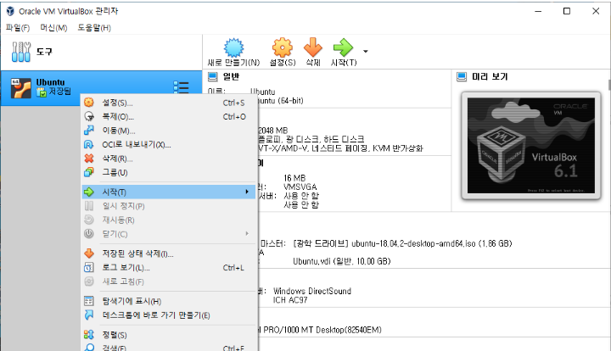The width and height of the screenshot is (611, 351).
Task: Click the VirtualBox 6.1 preview thumbnail
Action: (x=531, y=146)
